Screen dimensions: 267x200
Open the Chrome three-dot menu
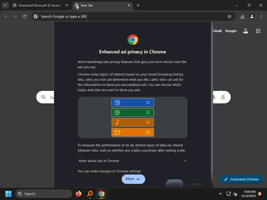click(x=261, y=16)
